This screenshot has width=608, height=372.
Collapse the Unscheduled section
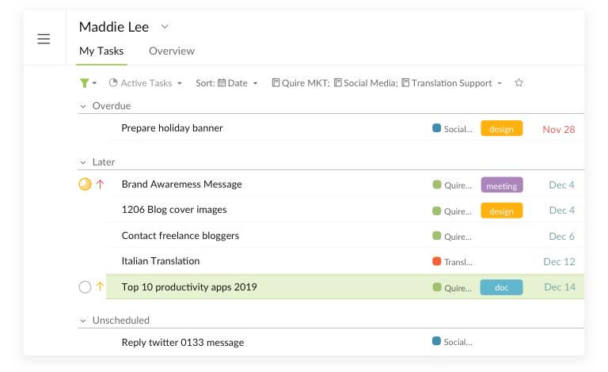(83, 321)
